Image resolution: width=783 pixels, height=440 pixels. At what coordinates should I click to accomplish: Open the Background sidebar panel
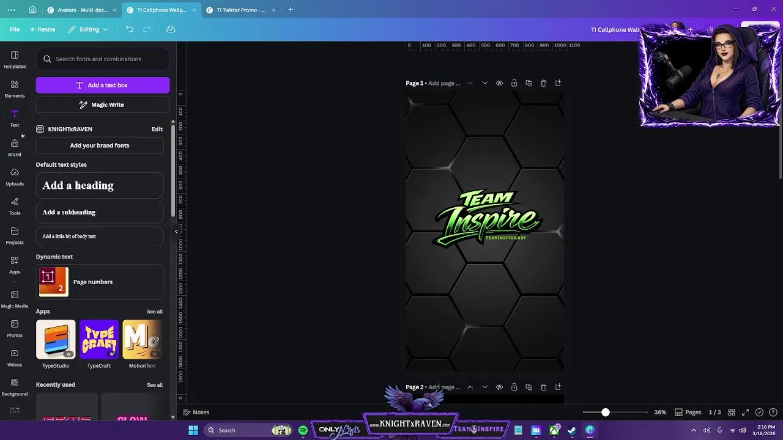pyautogui.click(x=15, y=387)
